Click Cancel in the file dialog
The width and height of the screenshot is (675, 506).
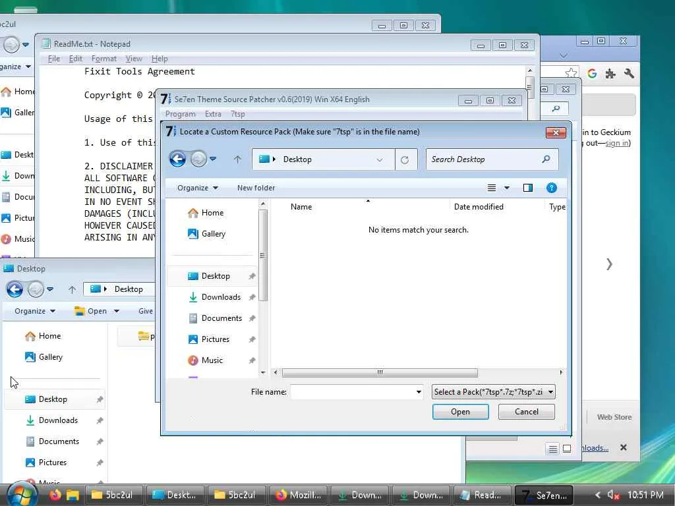(x=527, y=412)
